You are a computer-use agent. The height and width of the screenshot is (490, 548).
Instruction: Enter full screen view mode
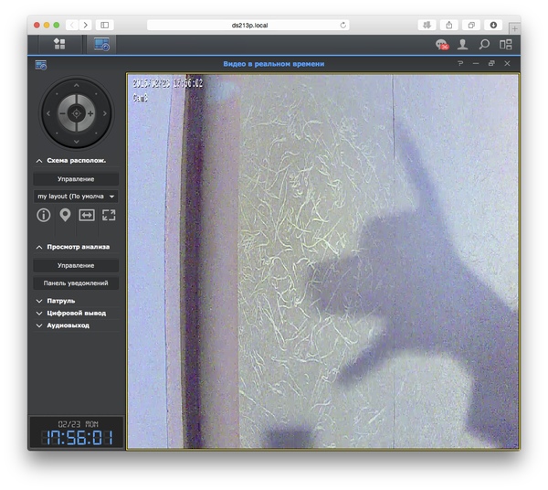coord(109,215)
